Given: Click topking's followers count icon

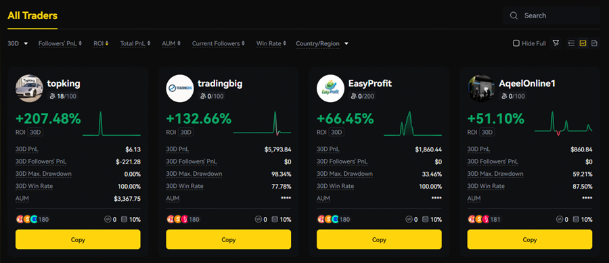Looking at the screenshot, I should coord(51,96).
